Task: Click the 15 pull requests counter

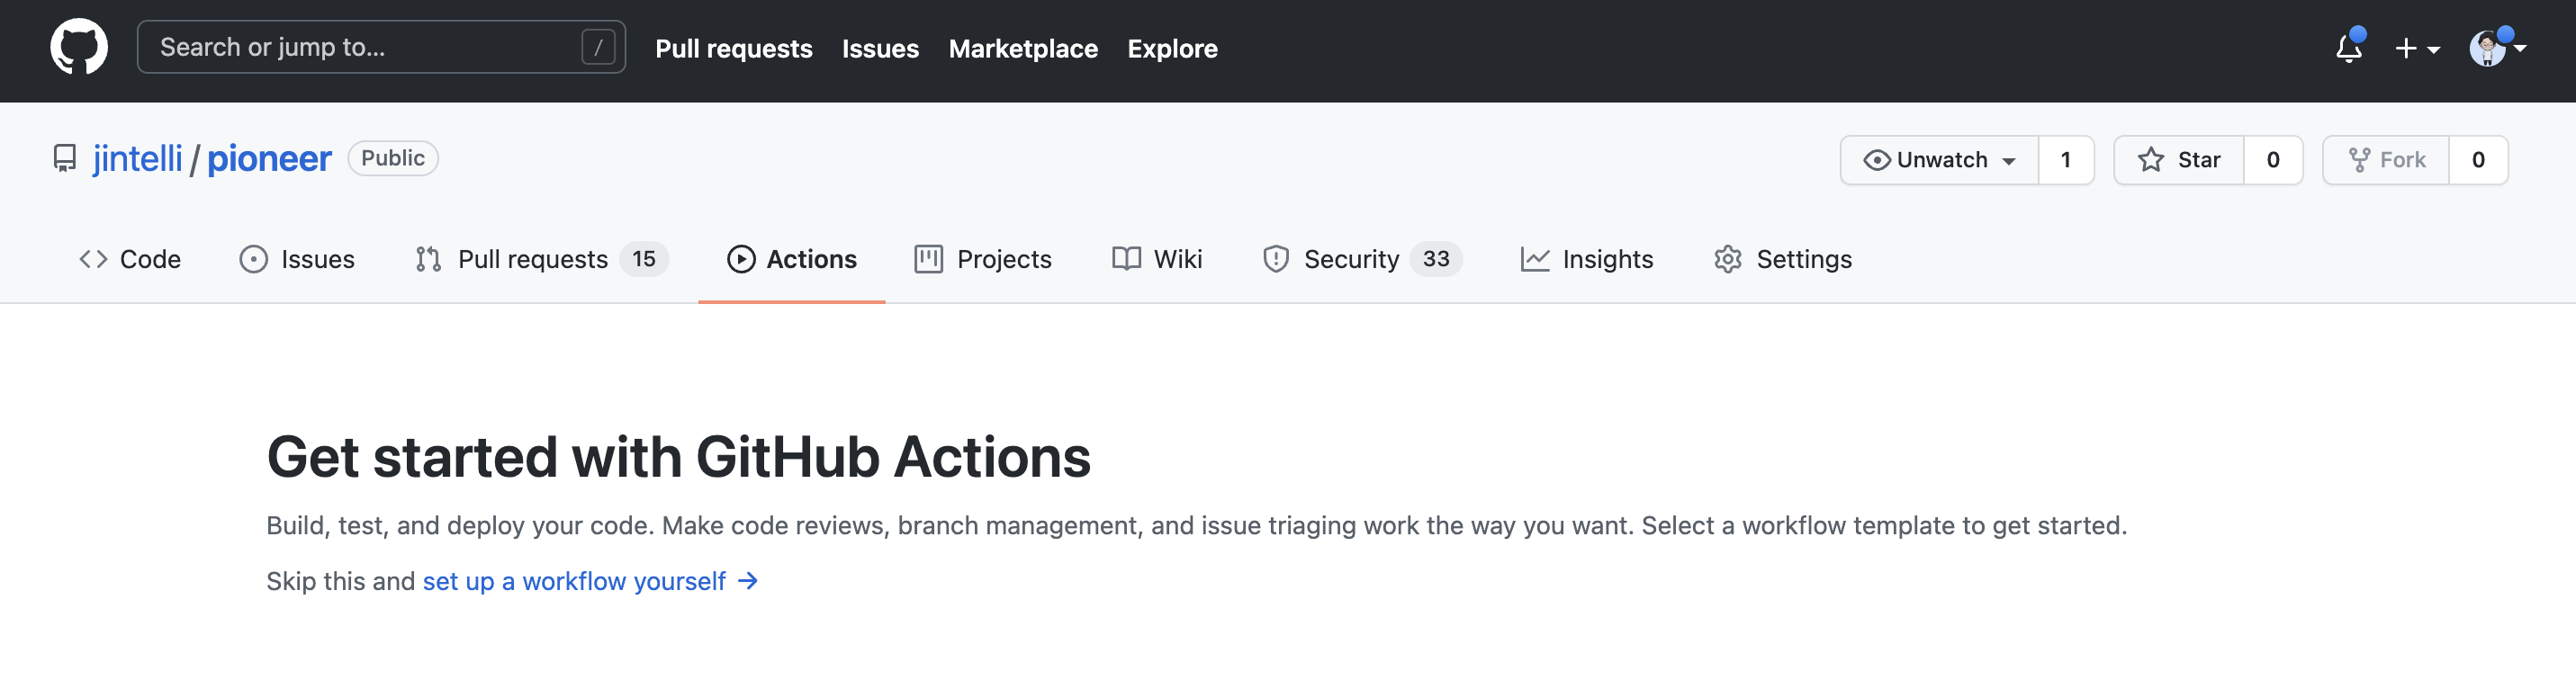Action: [644, 259]
